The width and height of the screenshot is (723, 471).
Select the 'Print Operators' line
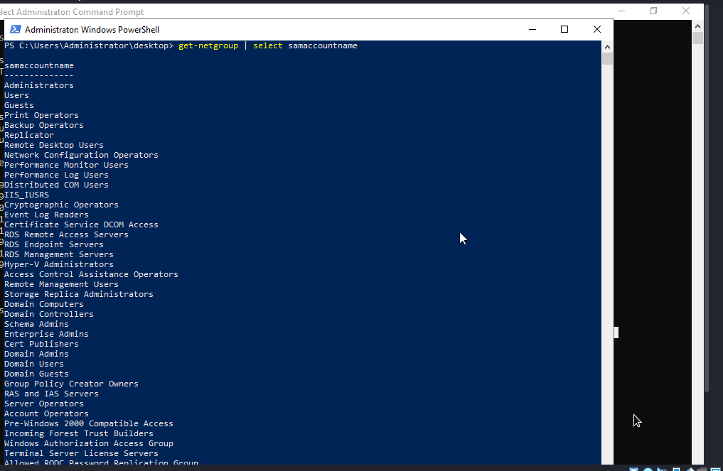tap(41, 115)
